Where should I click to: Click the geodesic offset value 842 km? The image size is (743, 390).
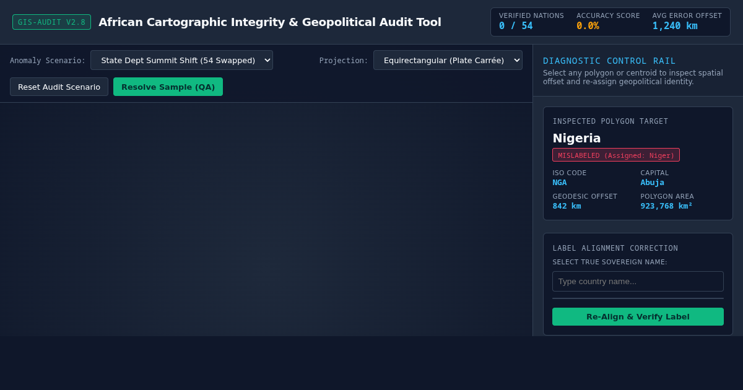567,206
